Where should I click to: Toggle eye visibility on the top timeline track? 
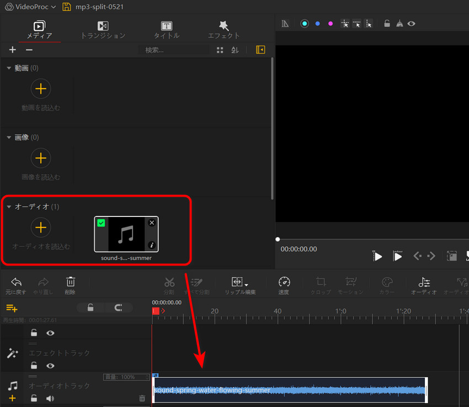50,333
